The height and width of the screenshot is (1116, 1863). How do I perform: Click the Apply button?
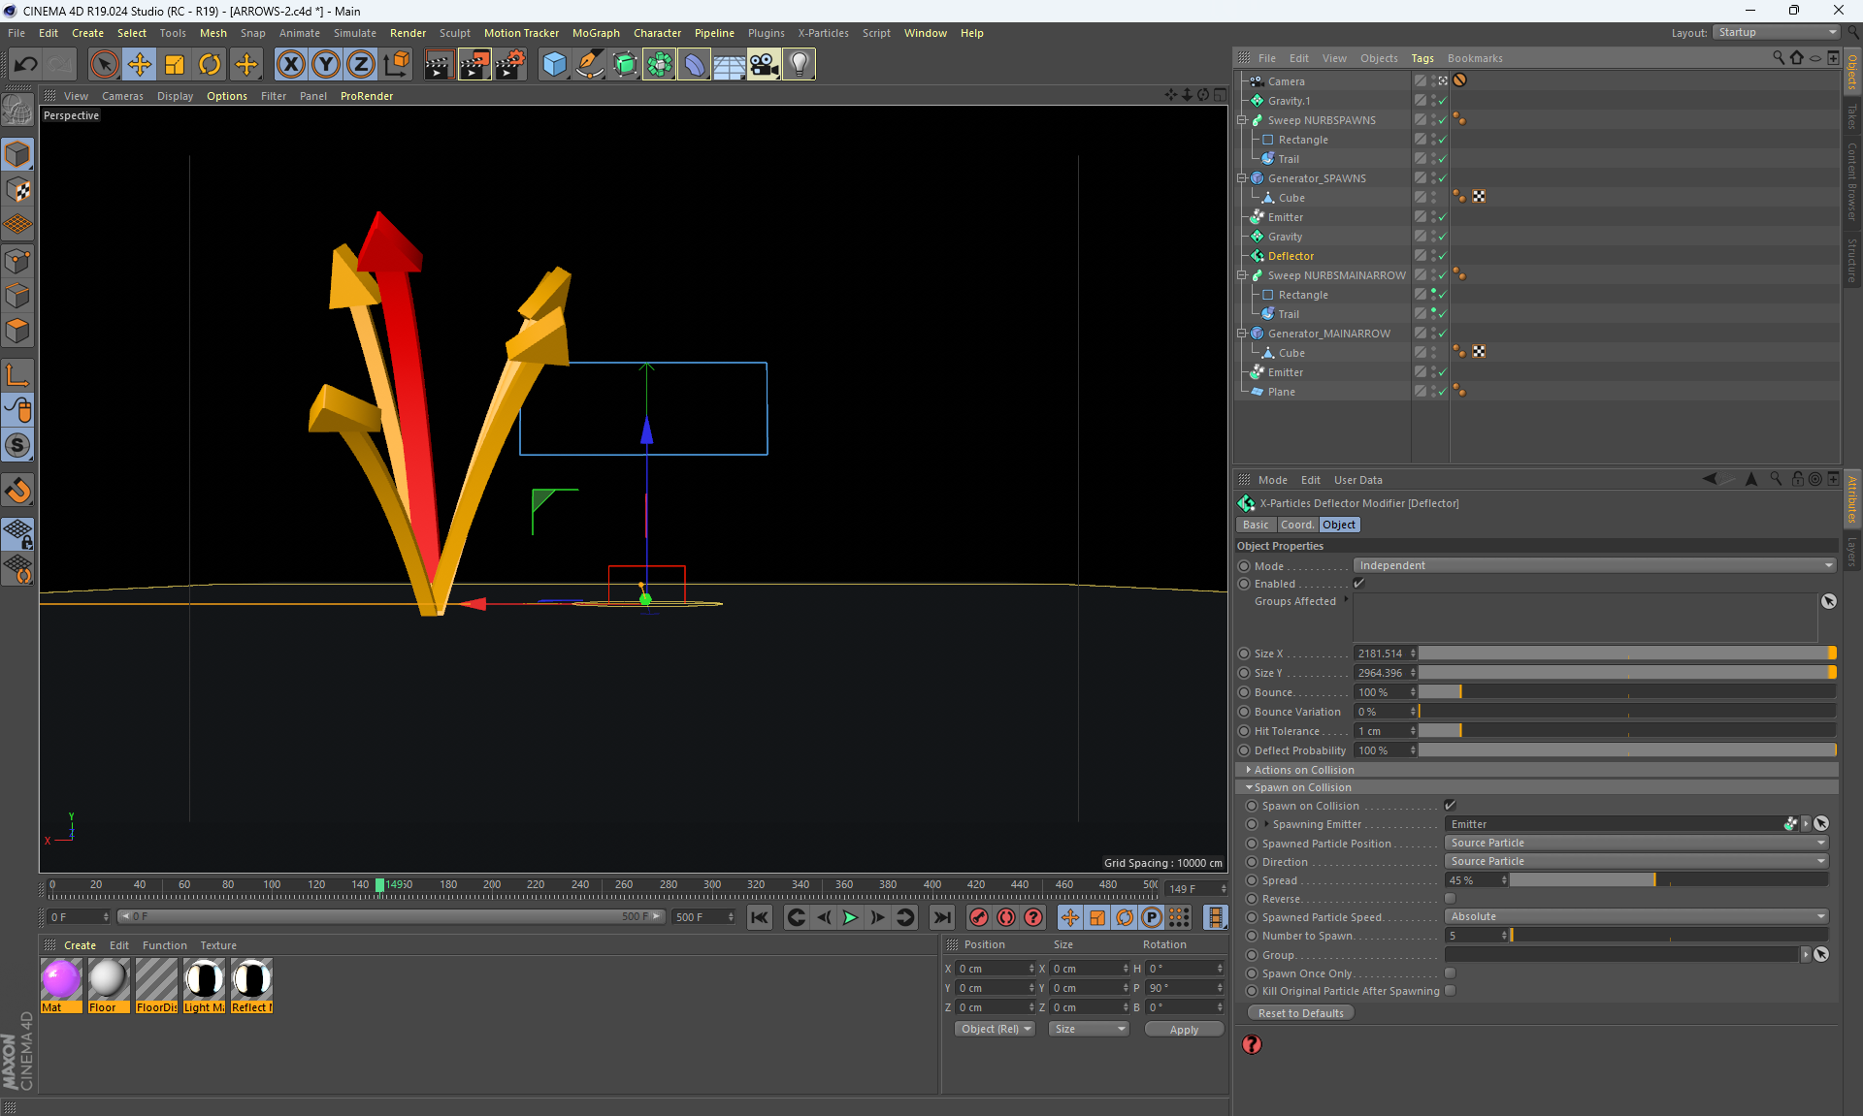click(1184, 1030)
